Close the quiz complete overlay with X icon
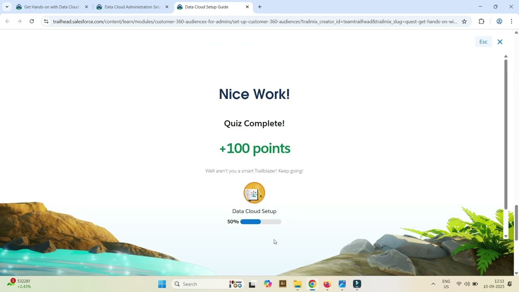This screenshot has height=292, width=519. (500, 42)
